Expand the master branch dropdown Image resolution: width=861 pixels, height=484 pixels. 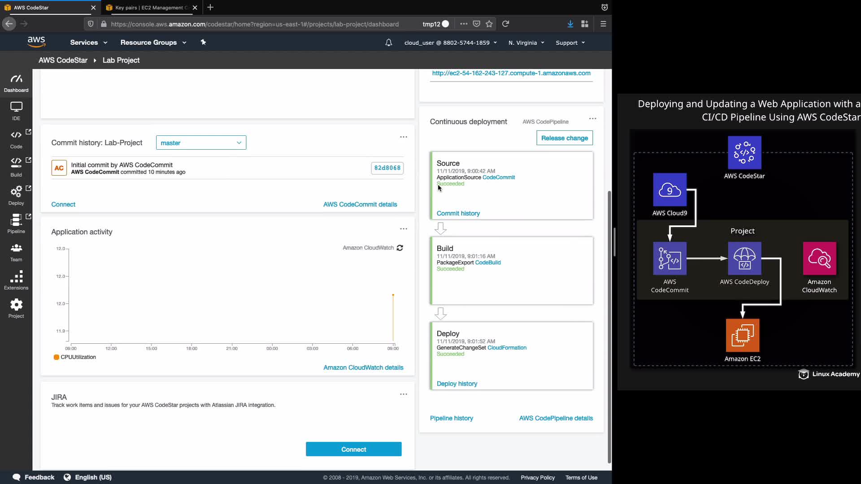coord(201,143)
